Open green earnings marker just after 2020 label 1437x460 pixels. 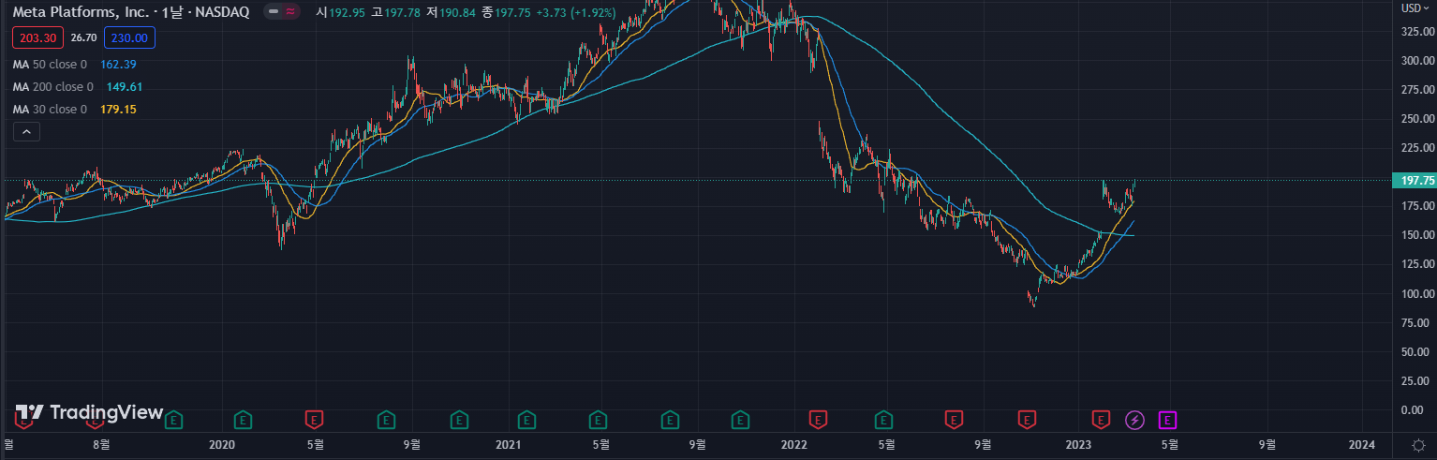tap(244, 419)
